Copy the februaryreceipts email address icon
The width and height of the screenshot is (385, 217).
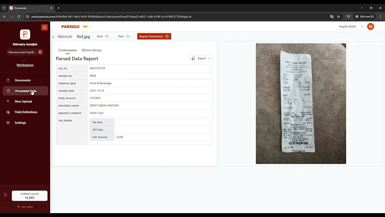40,52
